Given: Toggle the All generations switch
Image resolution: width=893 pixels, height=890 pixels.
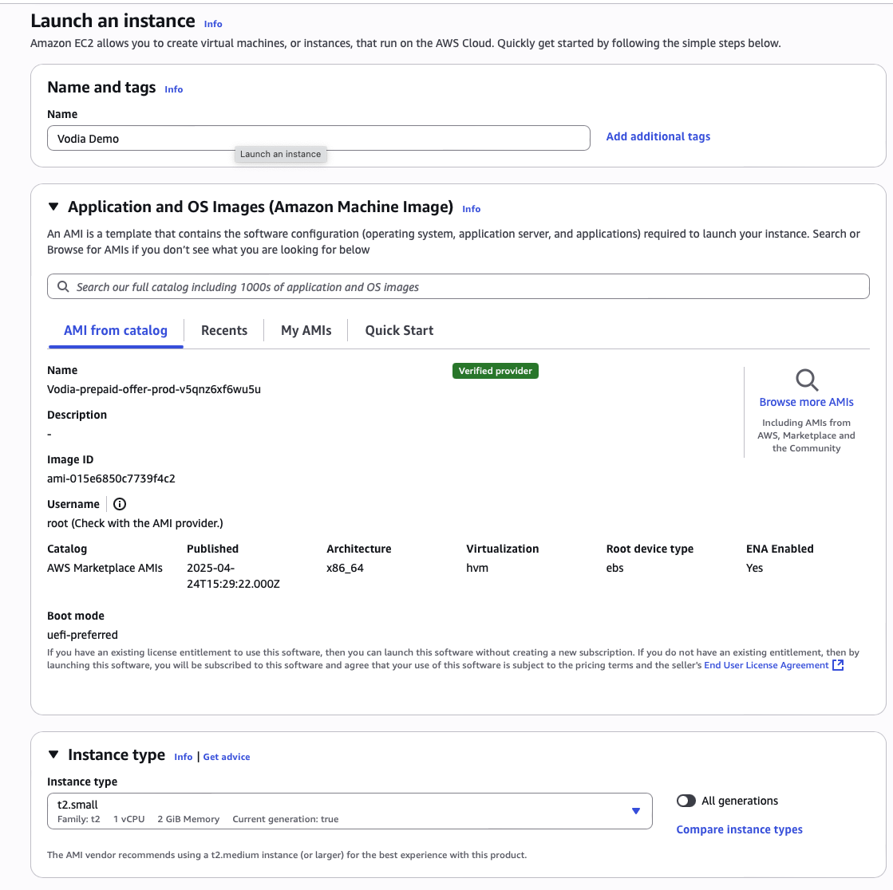Looking at the screenshot, I should (686, 801).
